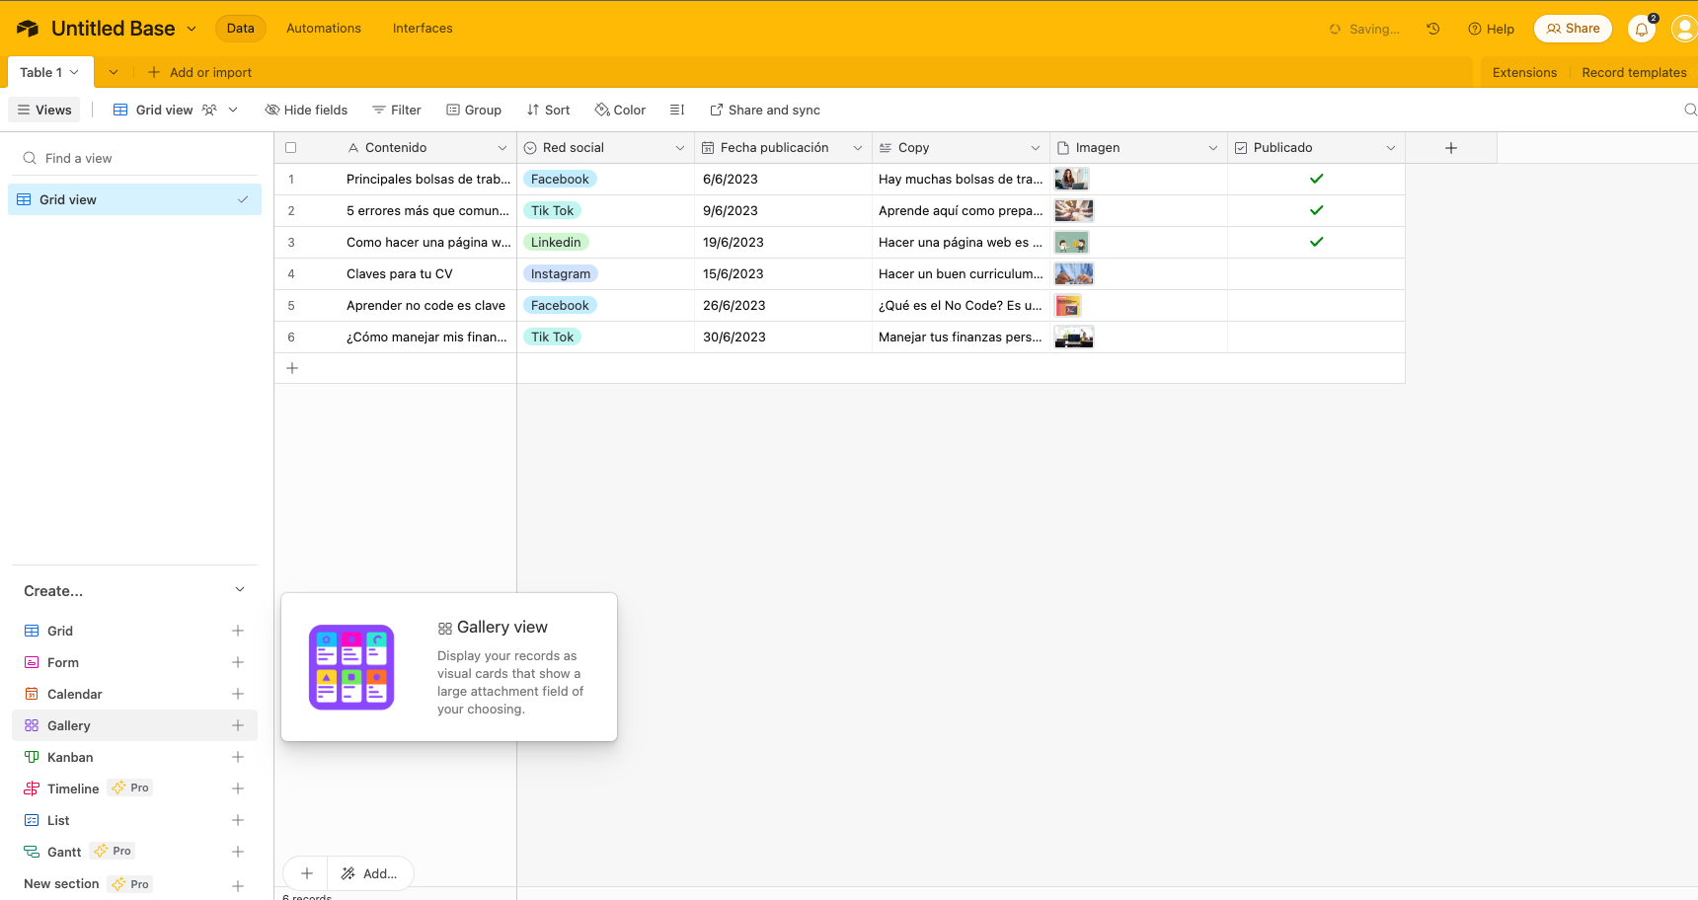Viewport: 1698px width, 900px height.
Task: Expand the Untitled Base name dropdown
Action: pos(192,29)
